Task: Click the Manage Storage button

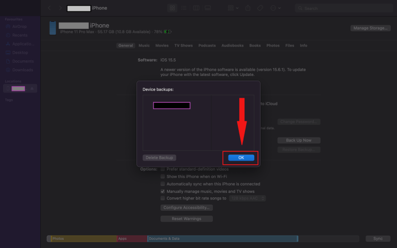Action: pyautogui.click(x=371, y=28)
